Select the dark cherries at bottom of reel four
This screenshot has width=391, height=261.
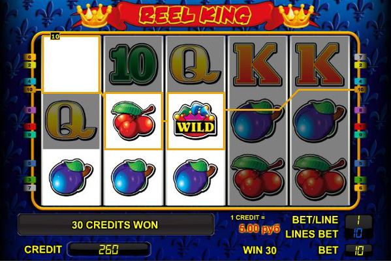coord(258,177)
